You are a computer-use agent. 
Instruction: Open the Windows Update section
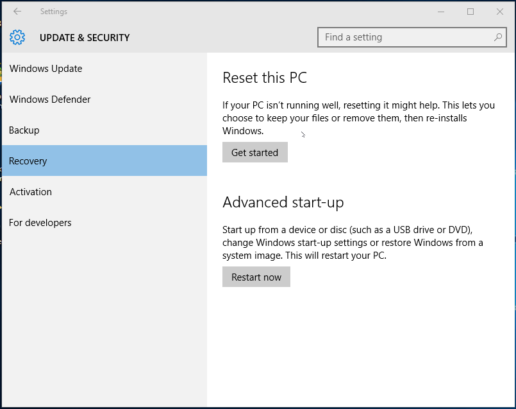(104, 69)
